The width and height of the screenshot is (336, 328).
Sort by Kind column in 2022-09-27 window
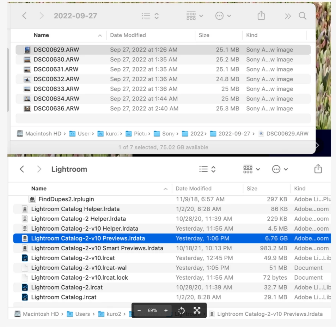pyautogui.click(x=252, y=35)
